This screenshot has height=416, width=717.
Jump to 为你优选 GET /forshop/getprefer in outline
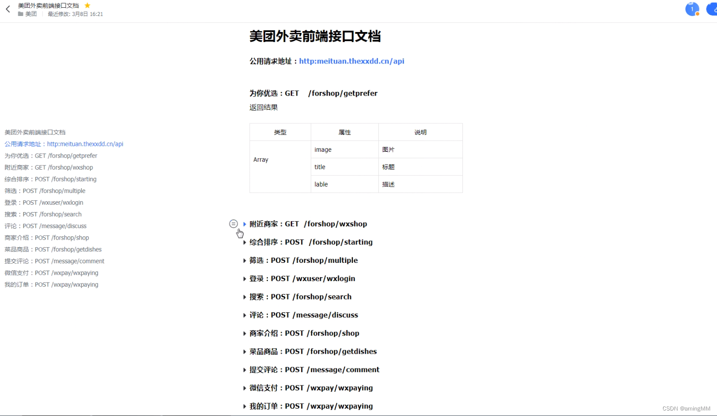pyautogui.click(x=51, y=156)
